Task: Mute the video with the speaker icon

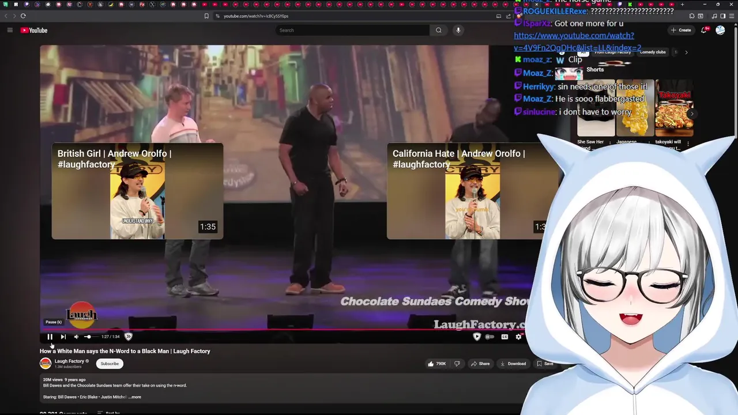Action: click(76, 337)
